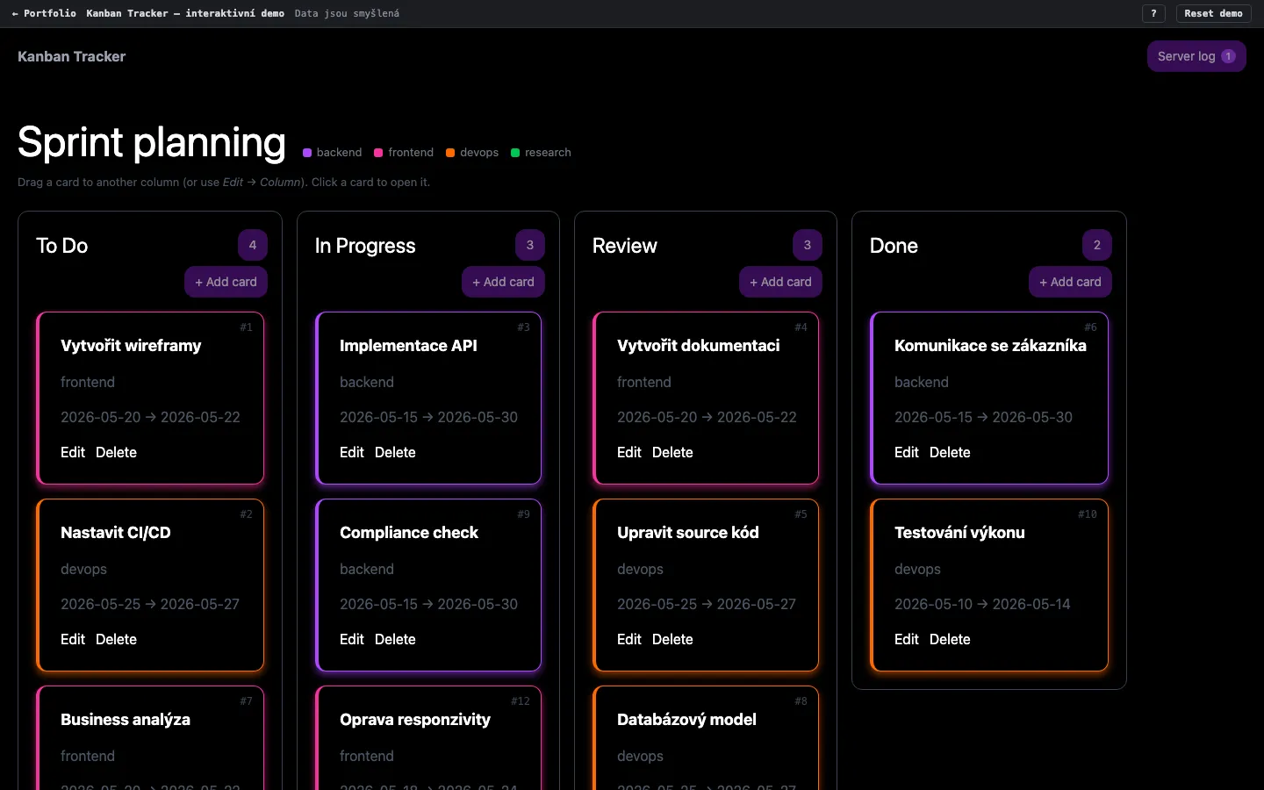This screenshot has width=1264, height=790.
Task: Open the Databázový model card title
Action: 686,720
